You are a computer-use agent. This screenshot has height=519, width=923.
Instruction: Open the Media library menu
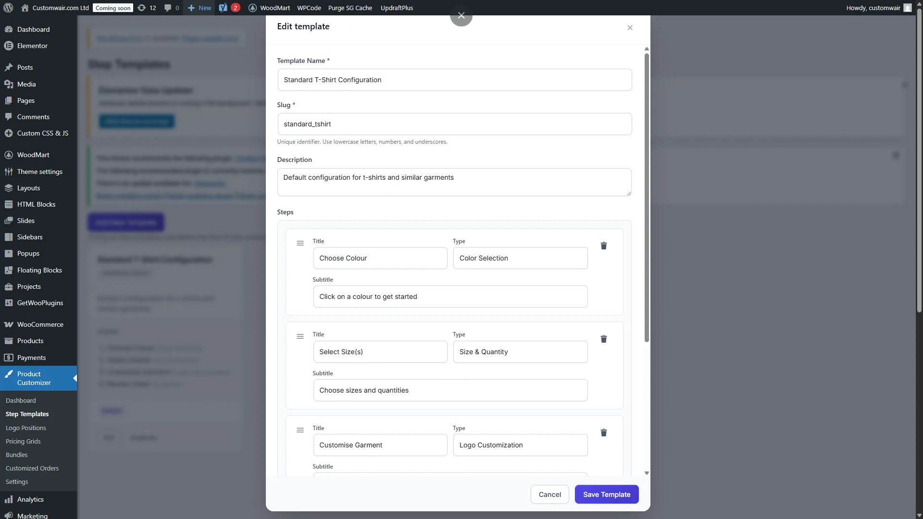pyautogui.click(x=38, y=84)
